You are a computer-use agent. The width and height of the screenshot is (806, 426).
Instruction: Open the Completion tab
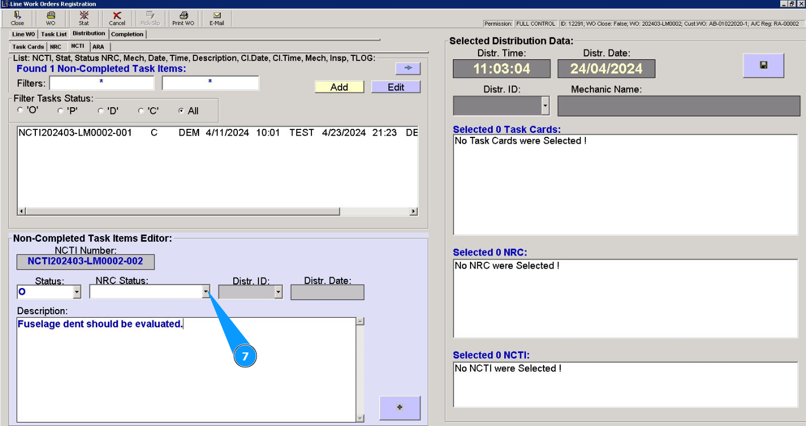(127, 34)
